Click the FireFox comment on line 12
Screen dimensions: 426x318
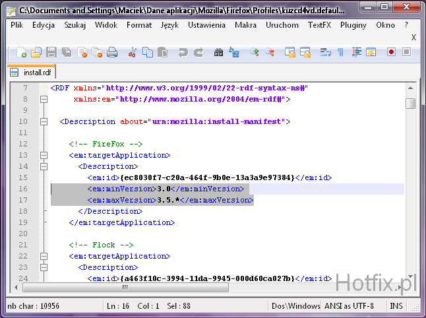[x=106, y=144]
